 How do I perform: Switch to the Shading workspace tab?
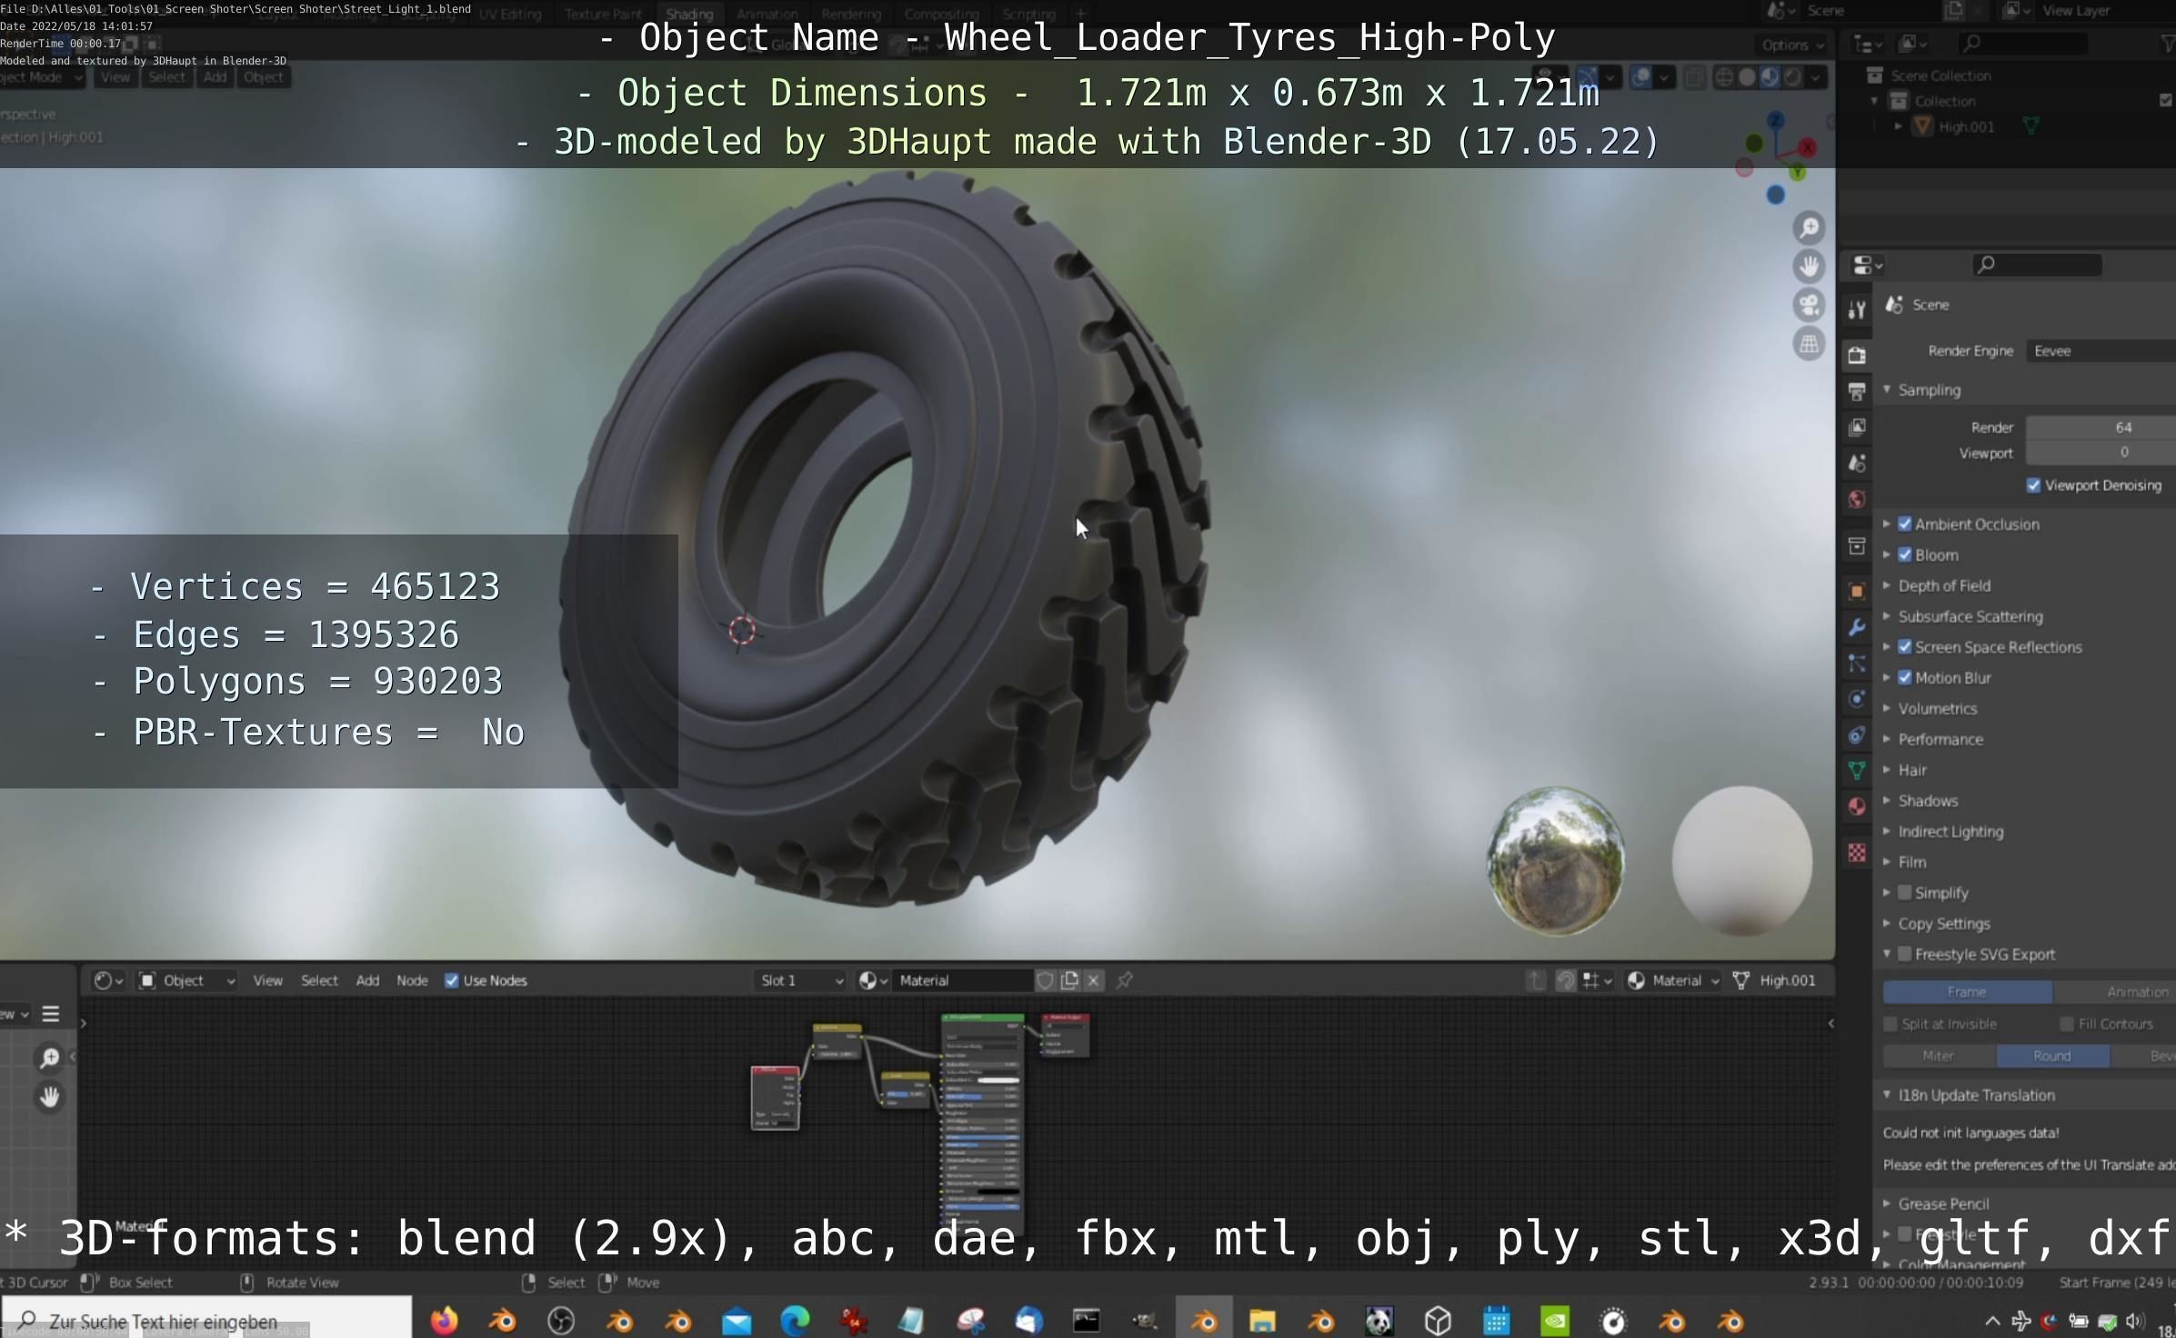(689, 14)
